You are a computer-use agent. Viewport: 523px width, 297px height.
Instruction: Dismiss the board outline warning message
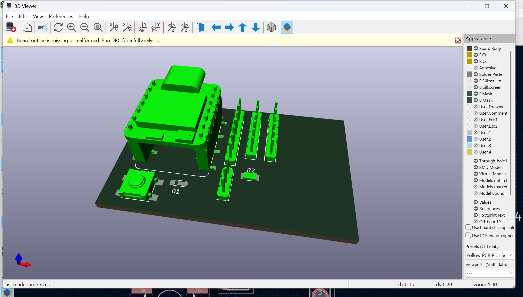point(458,40)
